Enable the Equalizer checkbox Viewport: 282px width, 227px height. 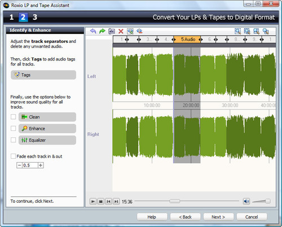click(x=14, y=140)
